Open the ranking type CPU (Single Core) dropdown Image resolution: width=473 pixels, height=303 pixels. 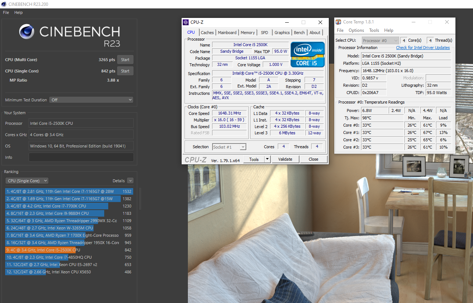(x=27, y=181)
